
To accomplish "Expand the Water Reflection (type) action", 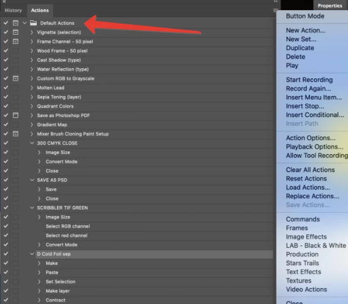I will (x=31, y=69).
